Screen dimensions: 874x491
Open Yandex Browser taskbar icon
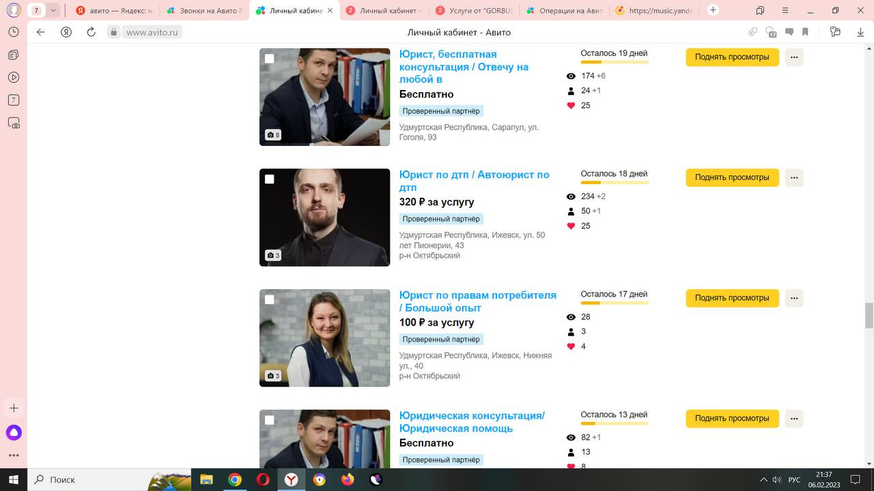coord(292,479)
